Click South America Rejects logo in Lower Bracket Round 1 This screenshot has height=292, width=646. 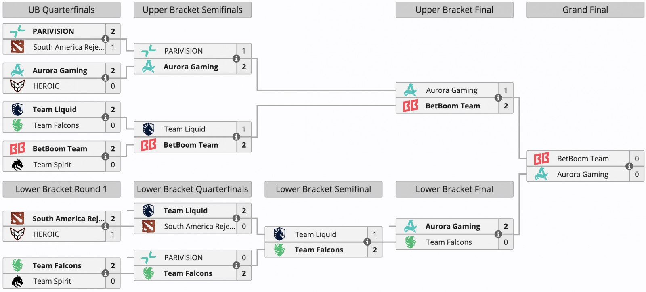click(x=17, y=219)
